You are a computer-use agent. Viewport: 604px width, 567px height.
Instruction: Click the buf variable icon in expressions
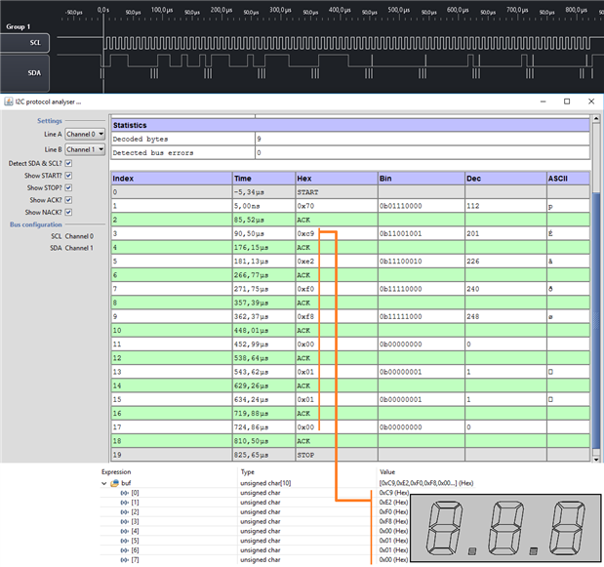tap(115, 482)
